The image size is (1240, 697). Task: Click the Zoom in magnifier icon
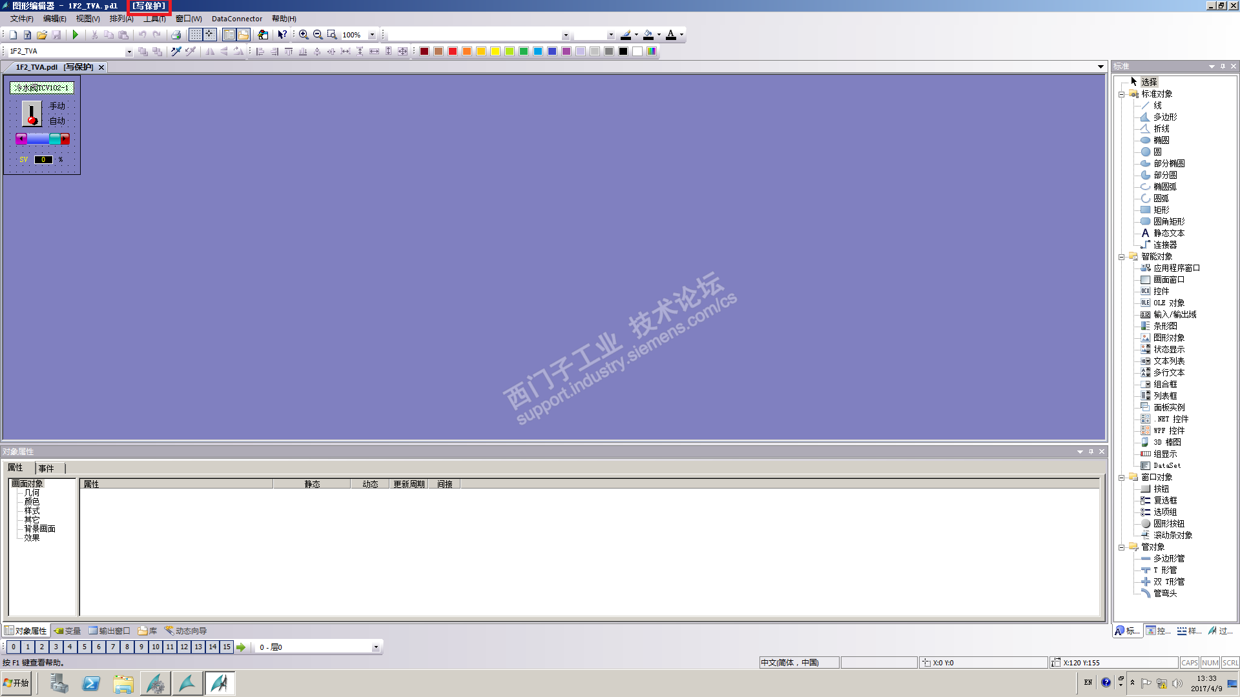[304, 35]
